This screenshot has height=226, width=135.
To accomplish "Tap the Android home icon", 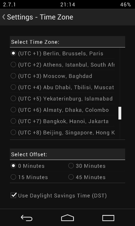I will pyautogui.click(x=67, y=218).
